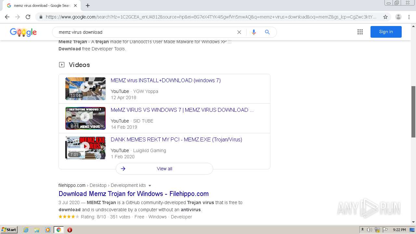This screenshot has width=416, height=234.
Task: Bookmark this page with star icon
Action: (385, 17)
